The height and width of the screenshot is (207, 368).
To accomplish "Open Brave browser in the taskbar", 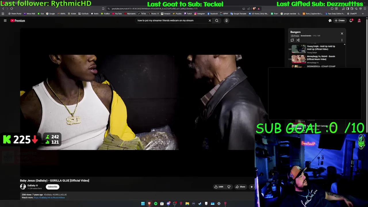I will click(149, 204).
